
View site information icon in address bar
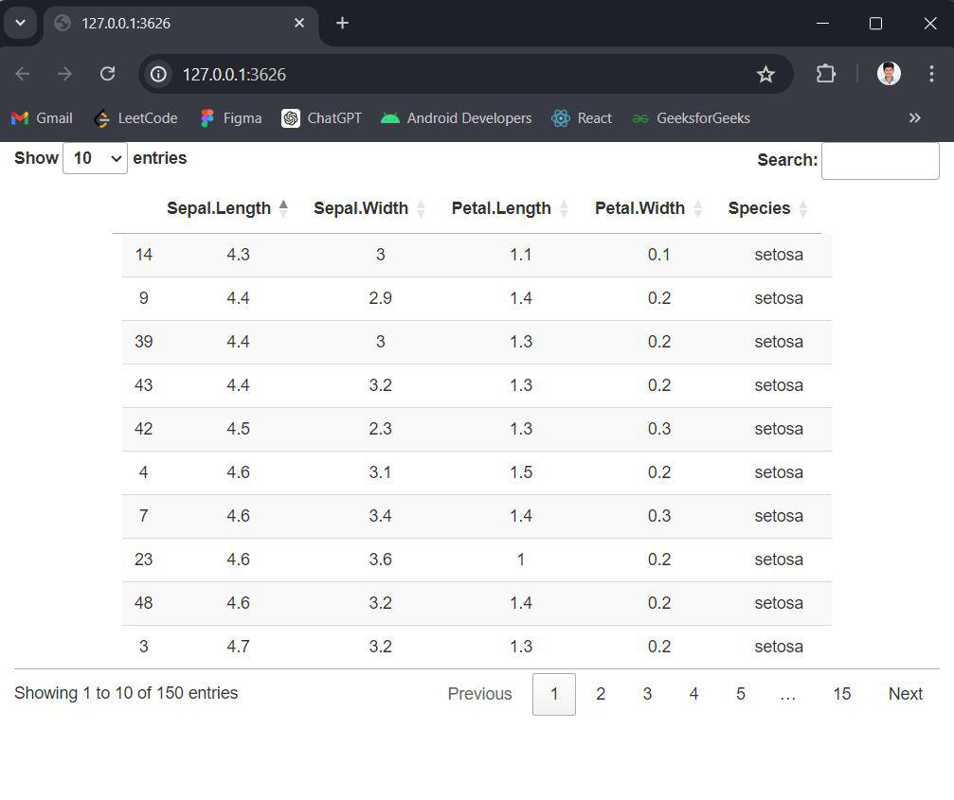tap(159, 74)
